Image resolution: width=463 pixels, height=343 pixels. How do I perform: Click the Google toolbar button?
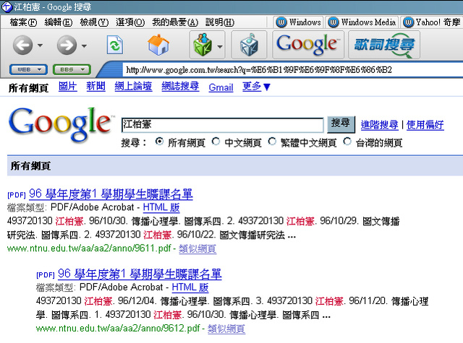(x=308, y=45)
